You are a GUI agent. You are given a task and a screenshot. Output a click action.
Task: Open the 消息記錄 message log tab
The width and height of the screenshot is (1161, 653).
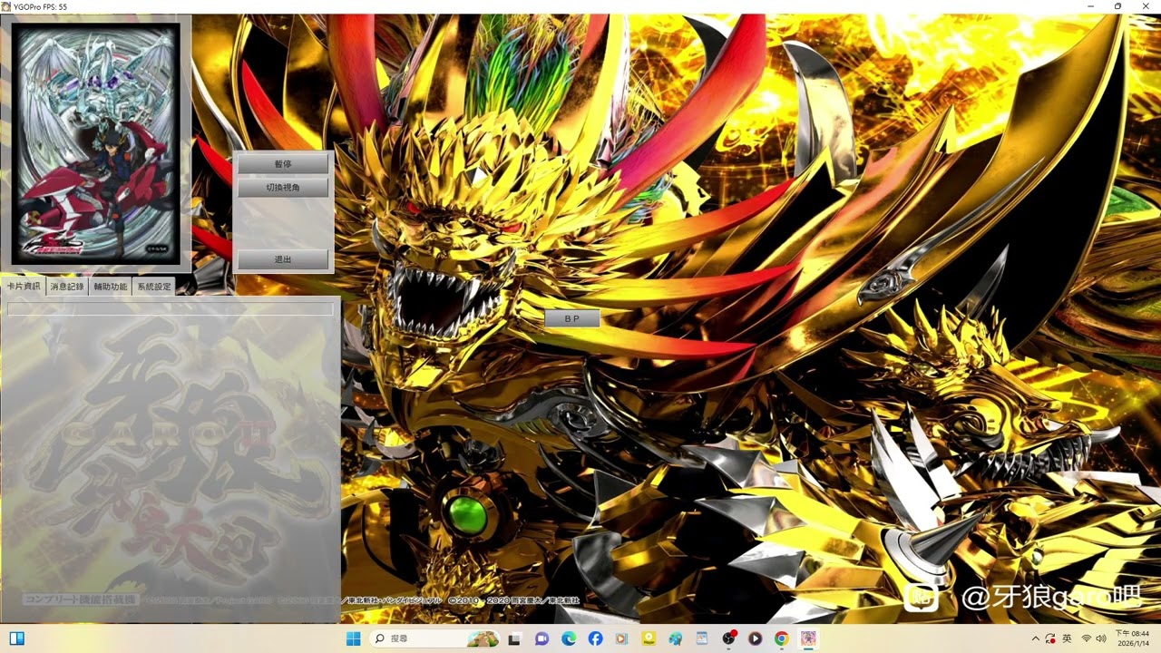click(x=67, y=287)
